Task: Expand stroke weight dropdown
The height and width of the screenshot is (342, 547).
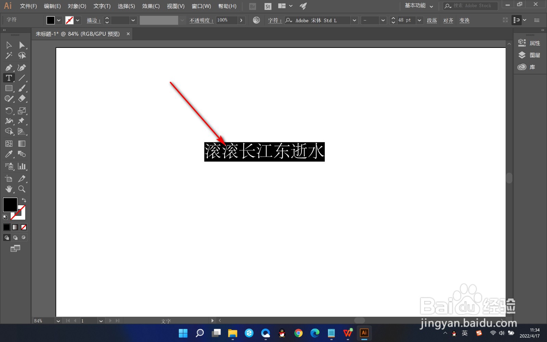Action: coord(133,20)
